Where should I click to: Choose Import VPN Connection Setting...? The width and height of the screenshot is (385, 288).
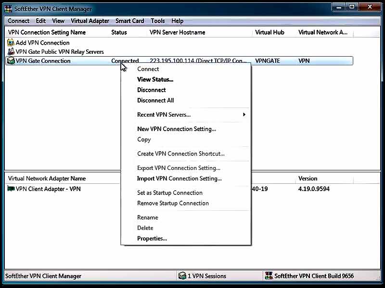tap(179, 179)
